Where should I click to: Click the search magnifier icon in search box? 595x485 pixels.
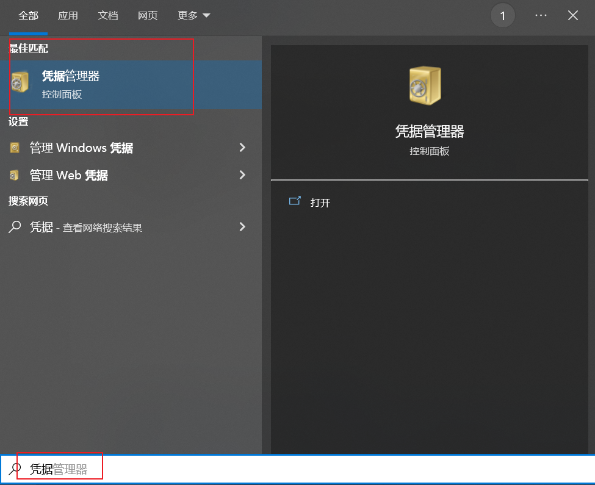(15, 469)
